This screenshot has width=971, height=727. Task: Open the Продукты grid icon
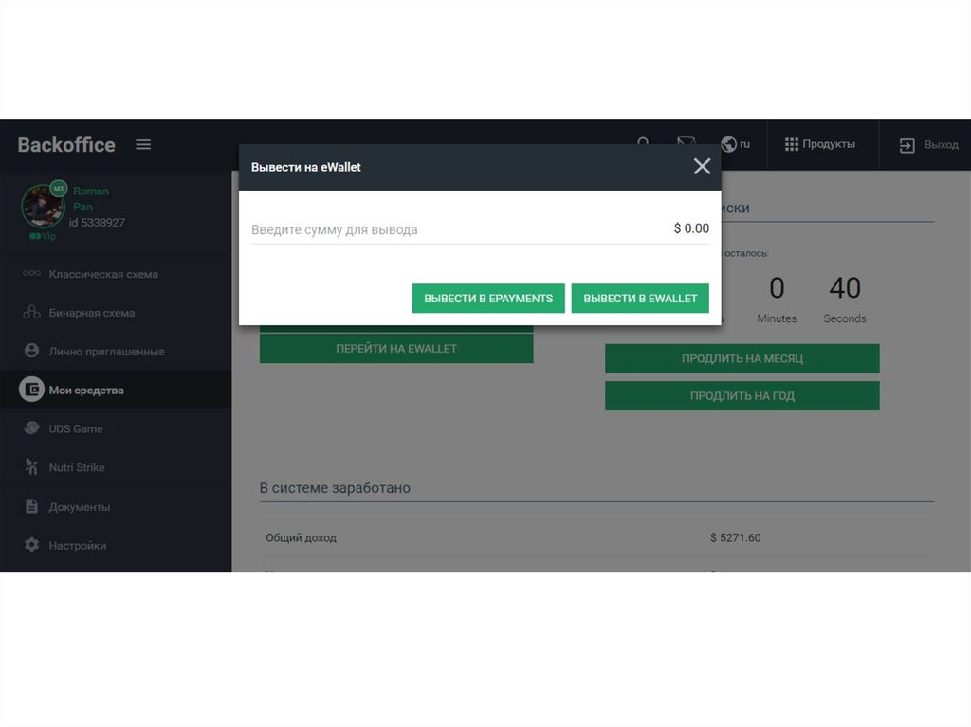[x=791, y=144]
